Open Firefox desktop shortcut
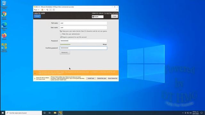Viewport: 205px width, 115px height. (x=4, y=36)
